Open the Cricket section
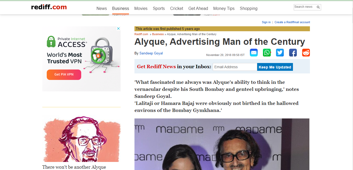This screenshot has height=170, width=353. [177, 8]
